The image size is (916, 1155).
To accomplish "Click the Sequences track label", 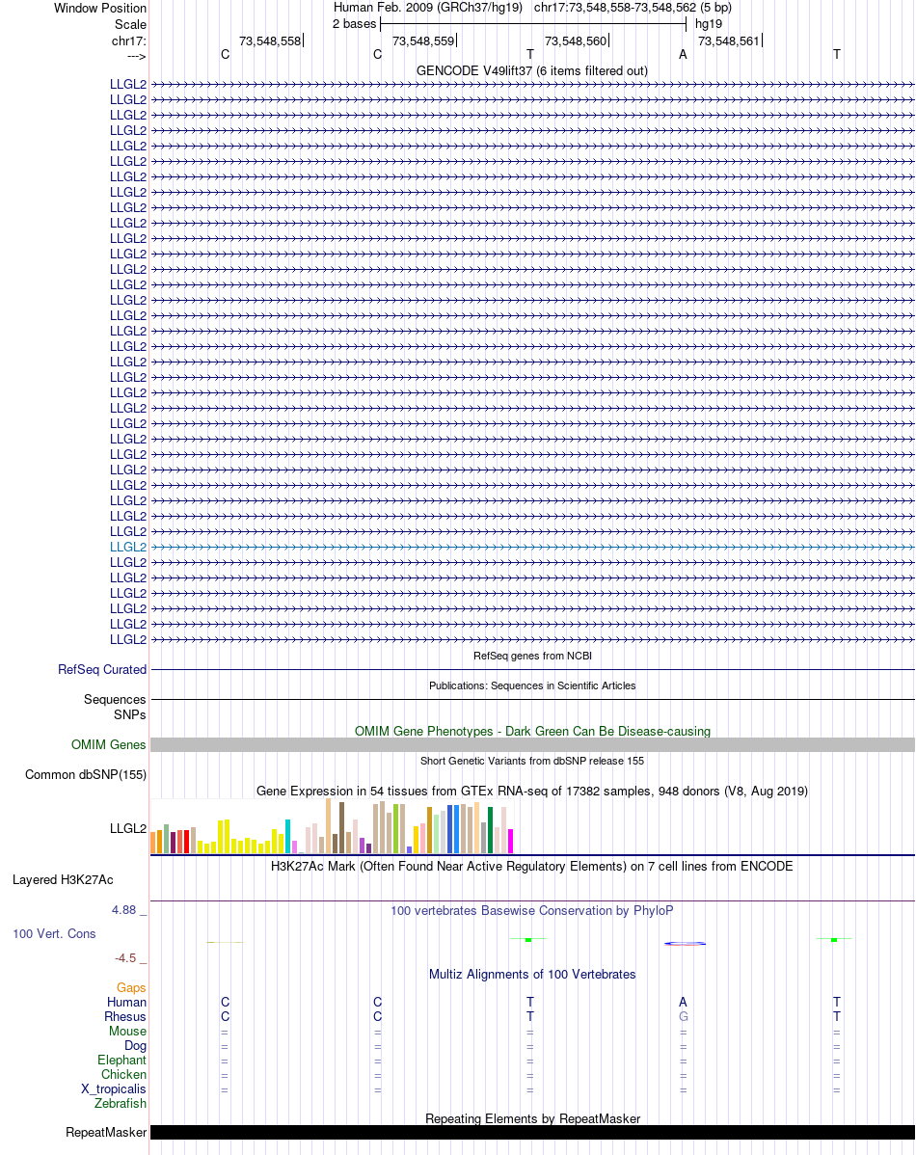I will (x=115, y=699).
